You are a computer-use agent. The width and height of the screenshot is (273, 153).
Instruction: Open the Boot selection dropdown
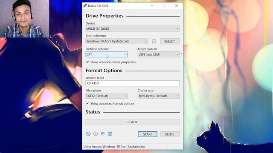pyautogui.click(x=117, y=41)
